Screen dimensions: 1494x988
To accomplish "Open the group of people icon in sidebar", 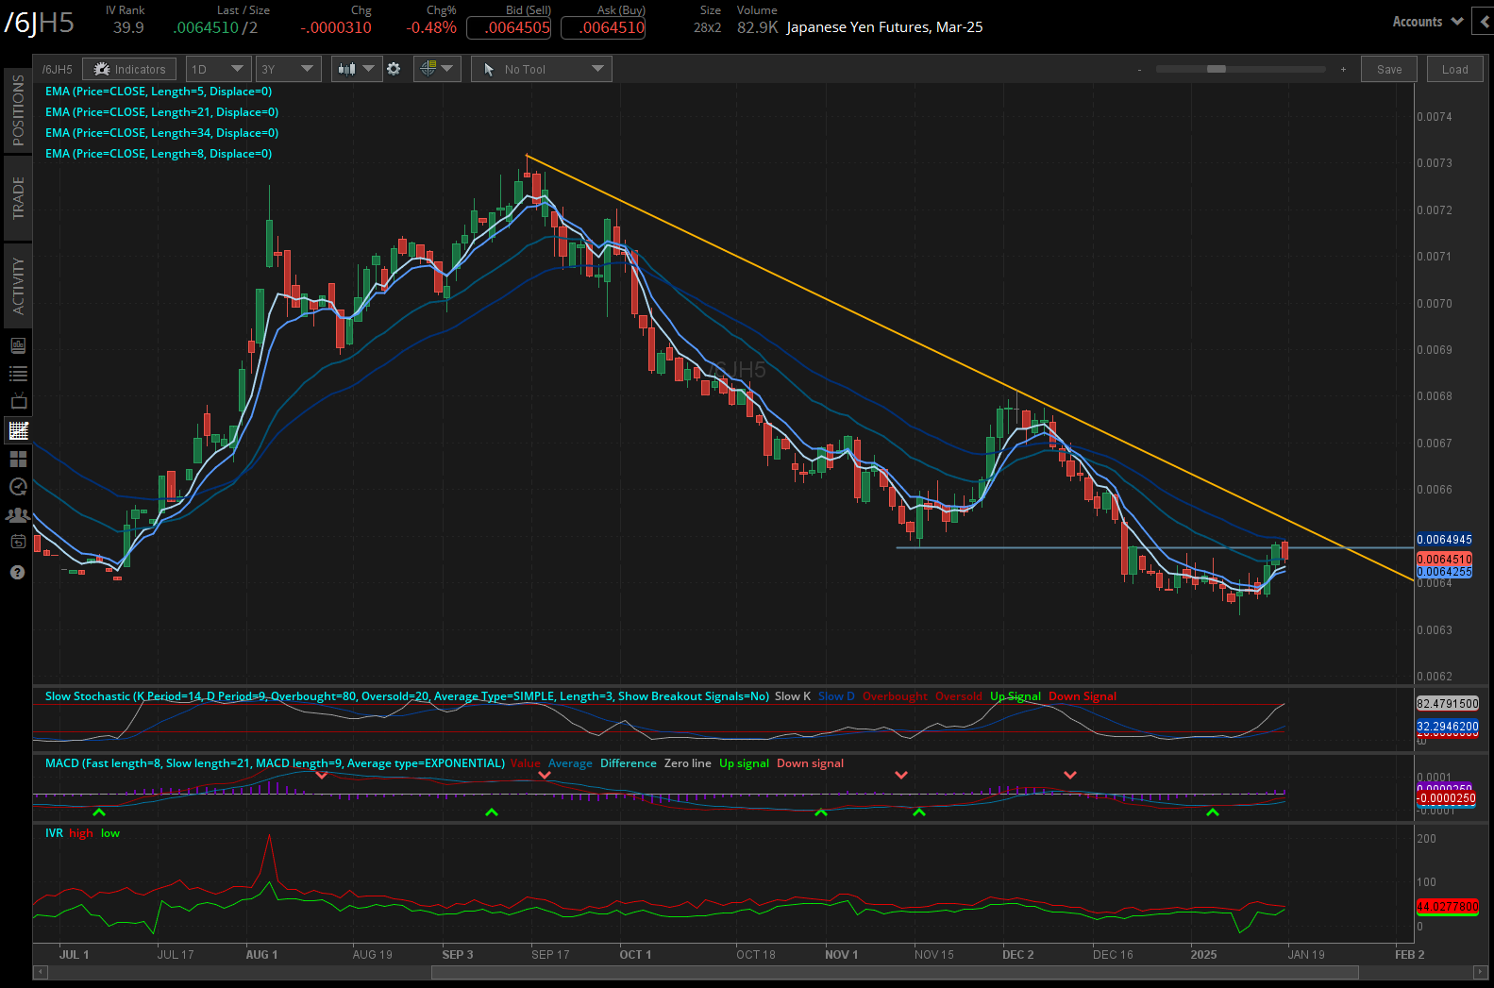I will tap(18, 515).
